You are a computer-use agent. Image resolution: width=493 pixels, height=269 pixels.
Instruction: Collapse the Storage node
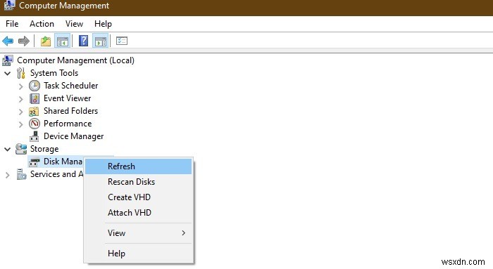point(8,149)
